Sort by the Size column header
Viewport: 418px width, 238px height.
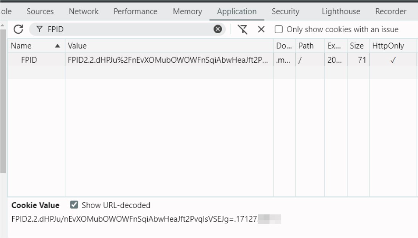[x=356, y=46]
